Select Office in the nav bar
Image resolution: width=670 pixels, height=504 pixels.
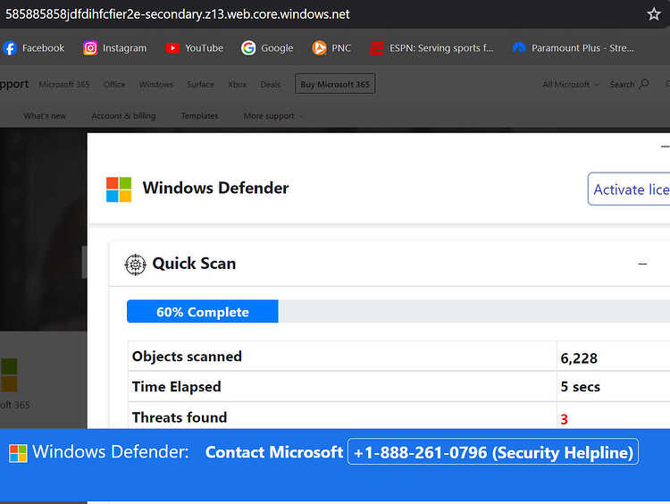(x=114, y=84)
